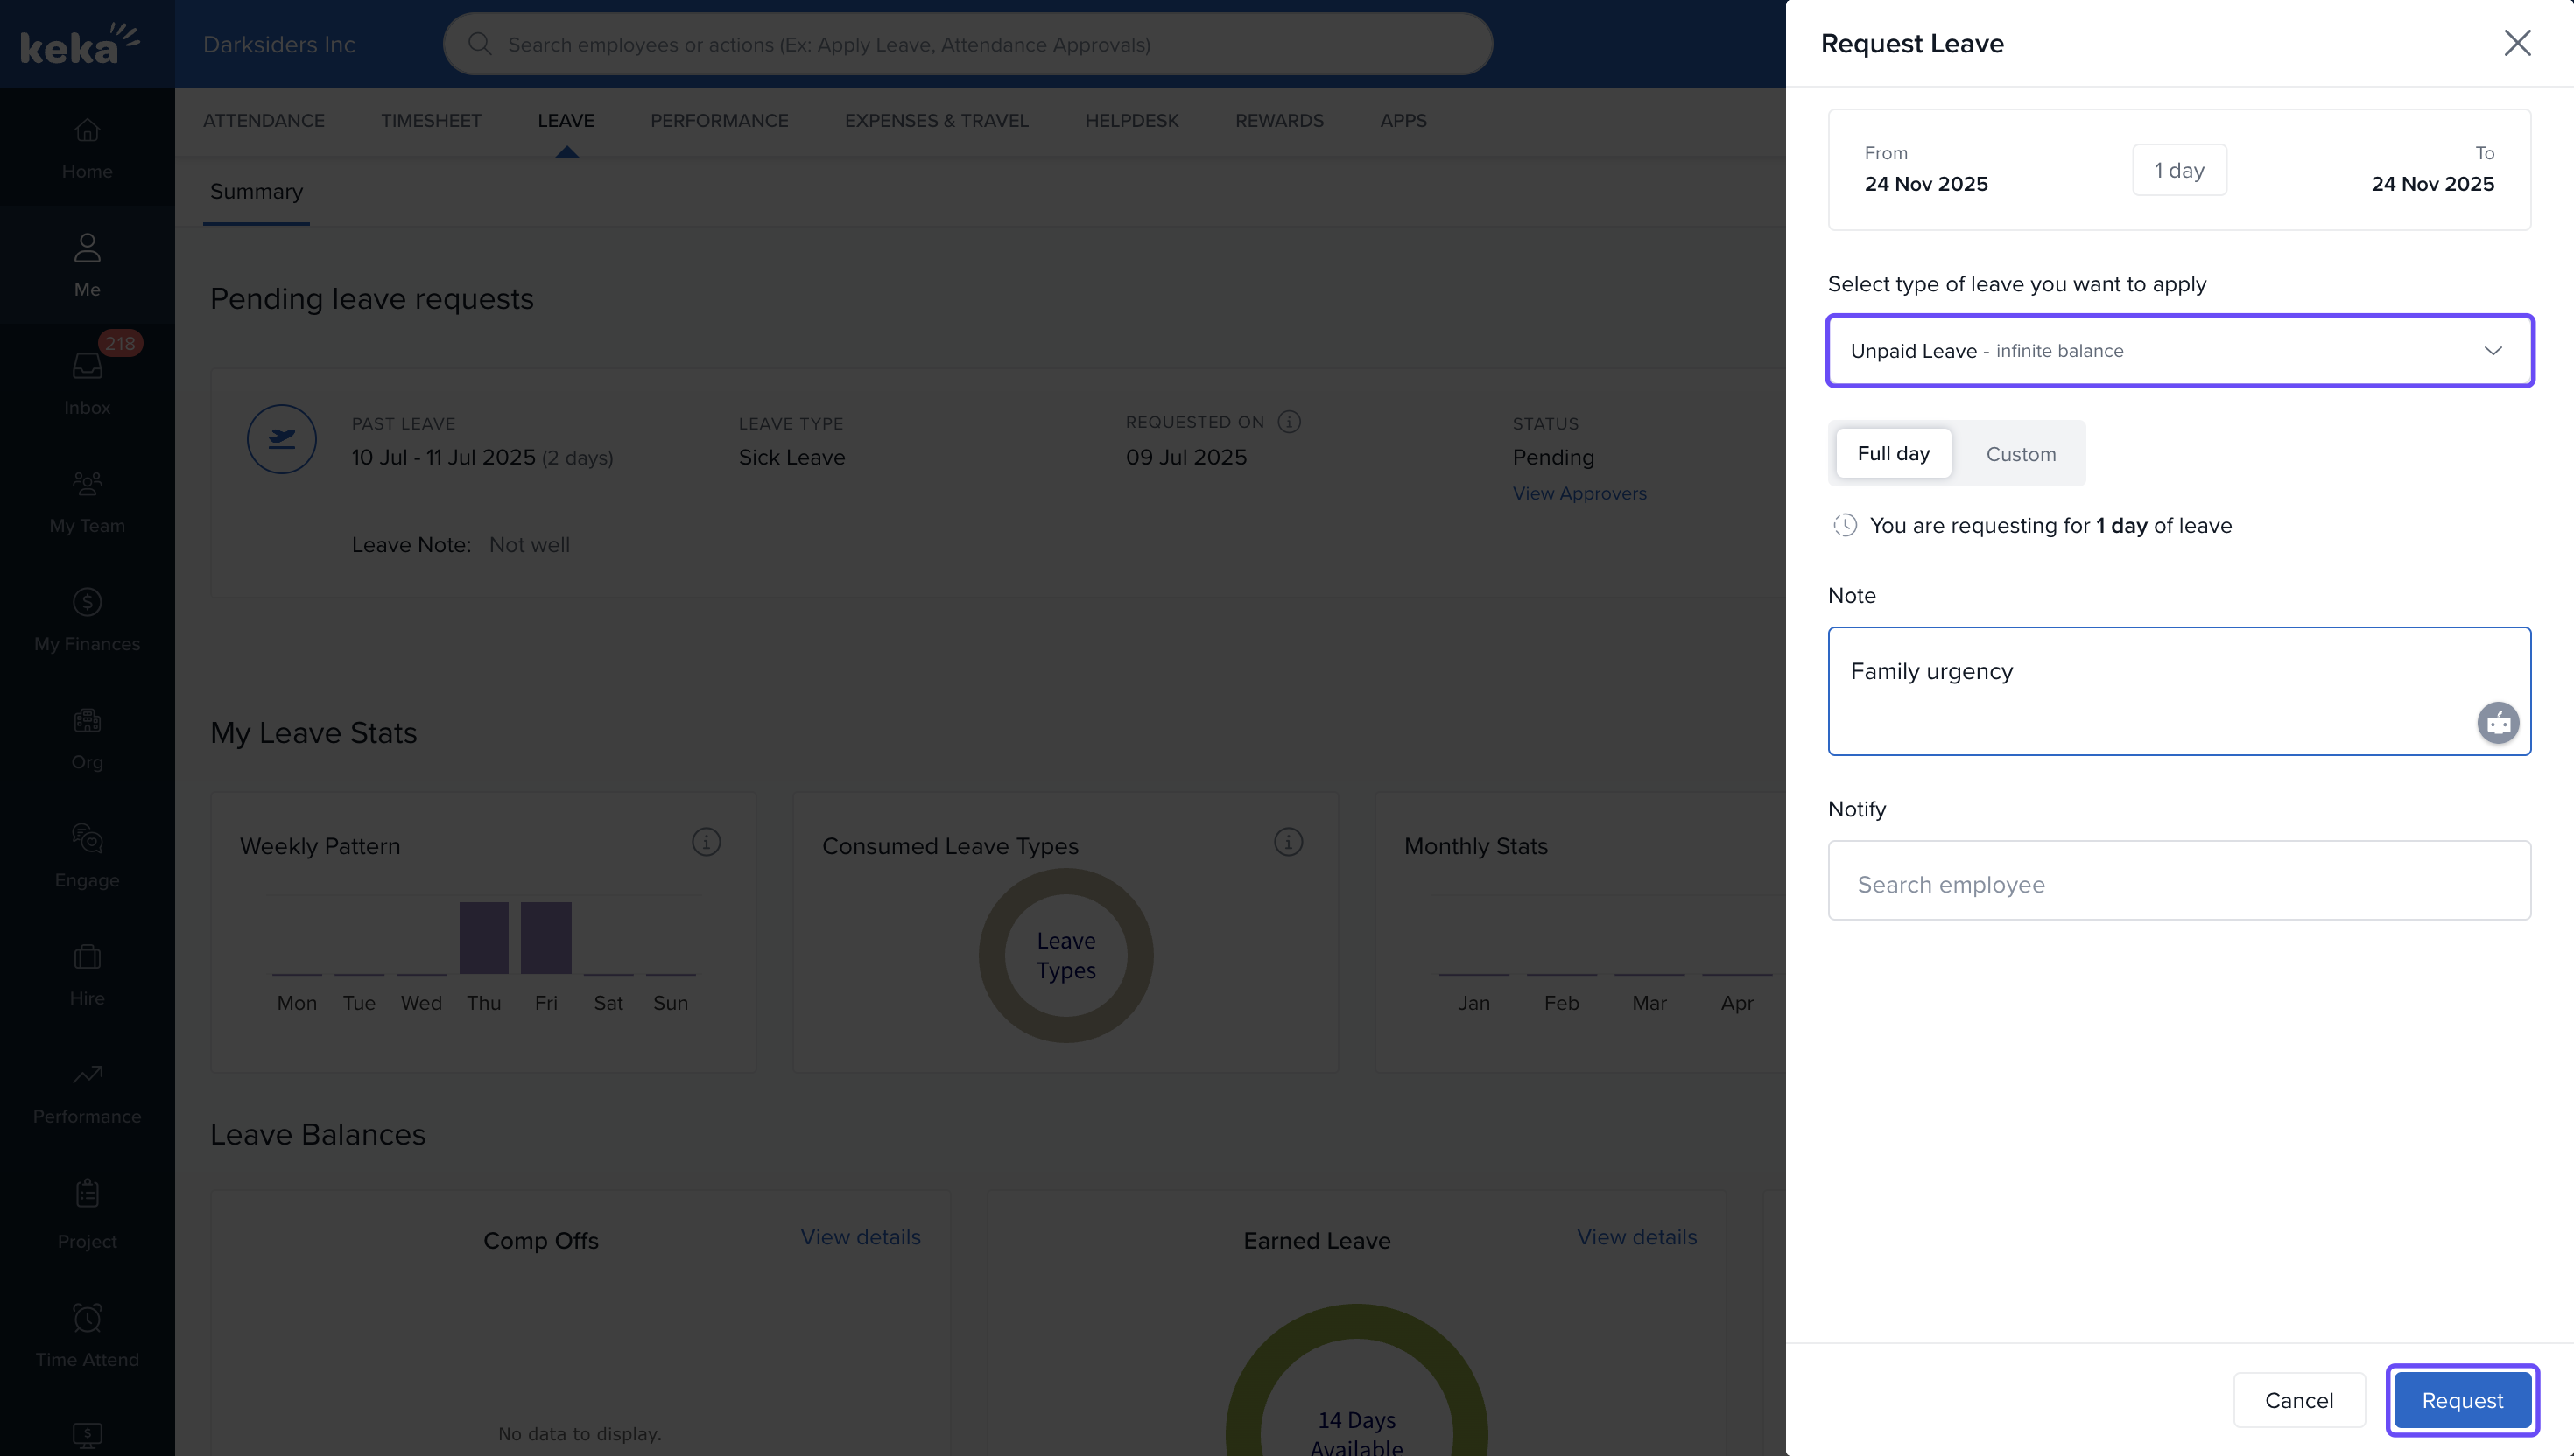
Task: Open the Timesheet tab
Action: 430,120
